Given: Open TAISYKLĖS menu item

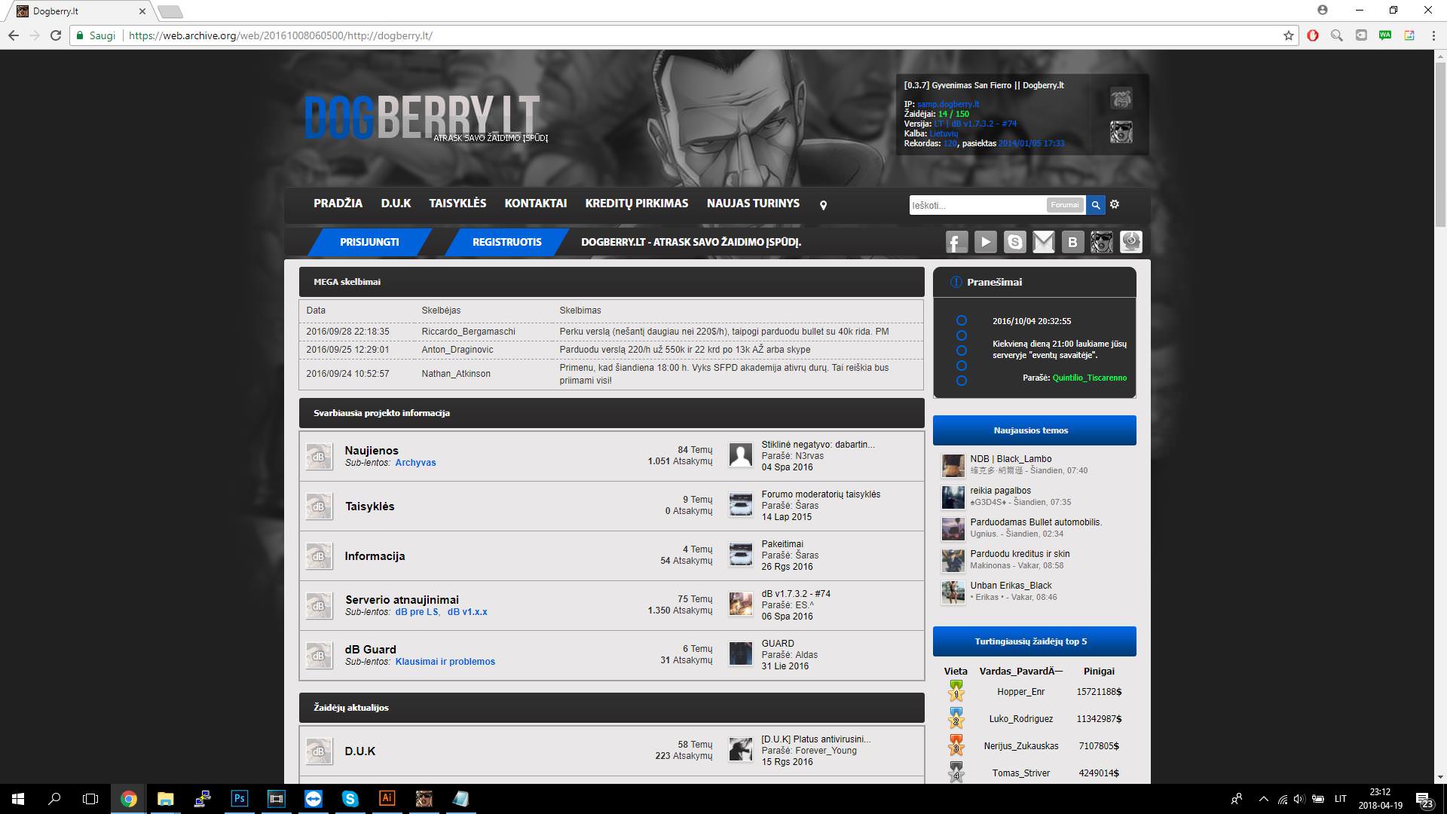Looking at the screenshot, I should [457, 203].
